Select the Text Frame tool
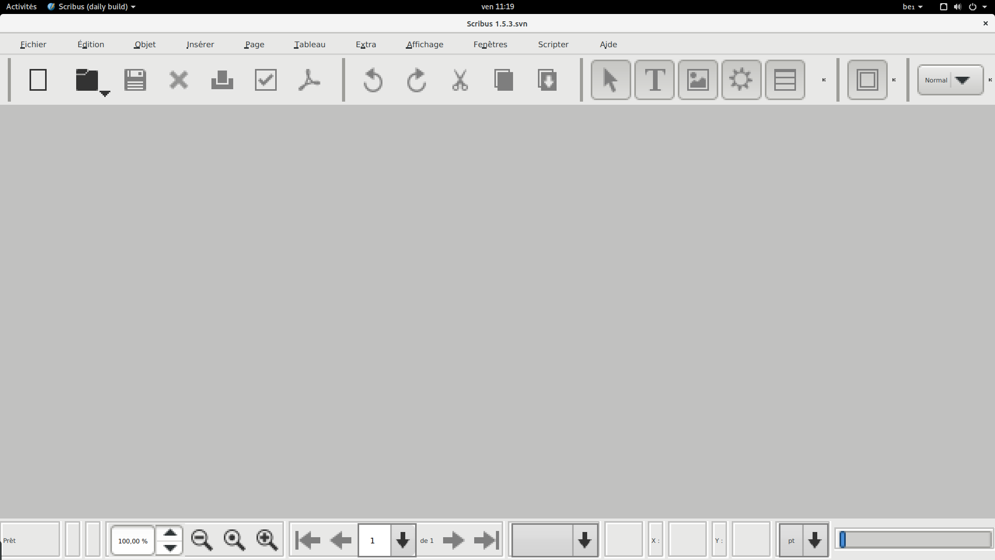 [x=655, y=80]
